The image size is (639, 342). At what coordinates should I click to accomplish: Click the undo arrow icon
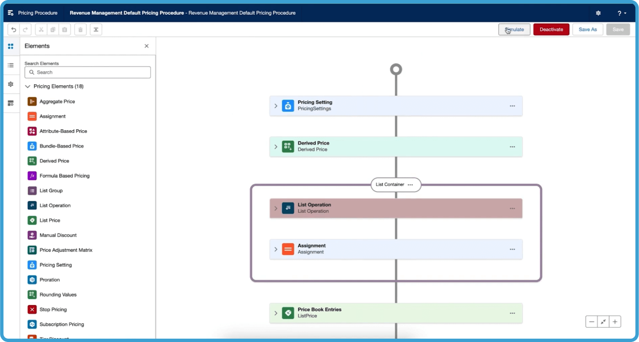(x=13, y=29)
